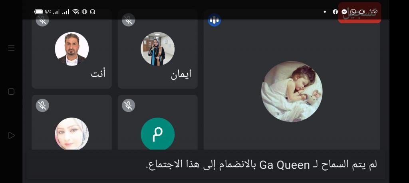The height and width of the screenshot is (183, 409).
Task: Select the sleeping child profile photo
Action: 292,91
